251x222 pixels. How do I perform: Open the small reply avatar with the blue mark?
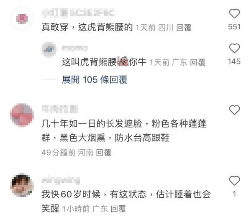coord(49,49)
